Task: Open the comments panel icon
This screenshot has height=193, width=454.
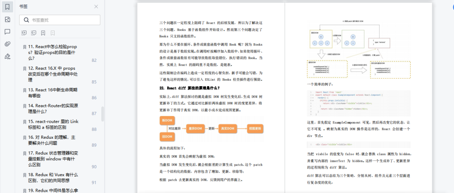Action: click(x=8, y=32)
